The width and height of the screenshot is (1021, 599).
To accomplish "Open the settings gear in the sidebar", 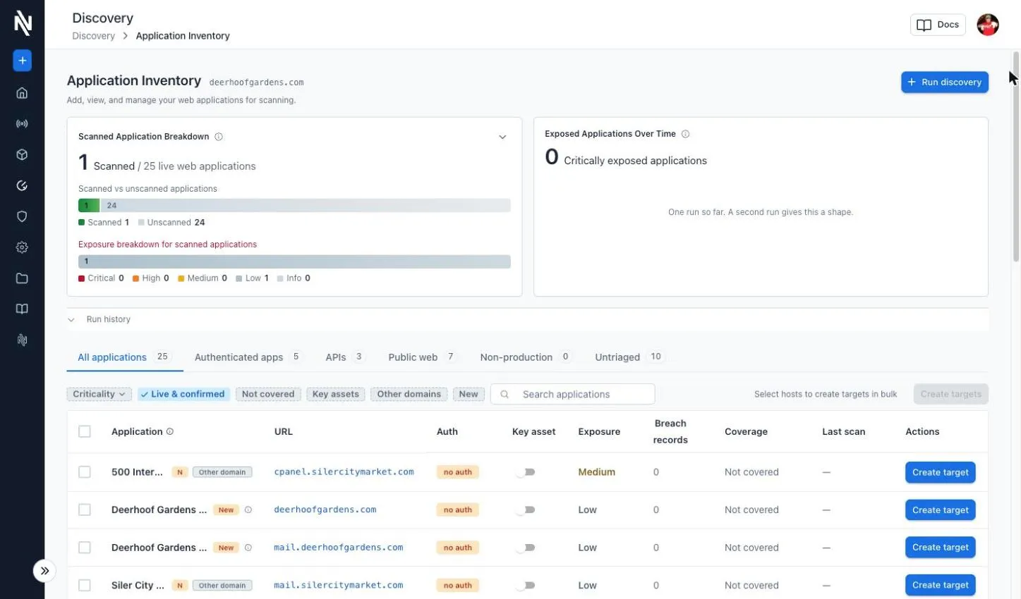I will tap(22, 247).
